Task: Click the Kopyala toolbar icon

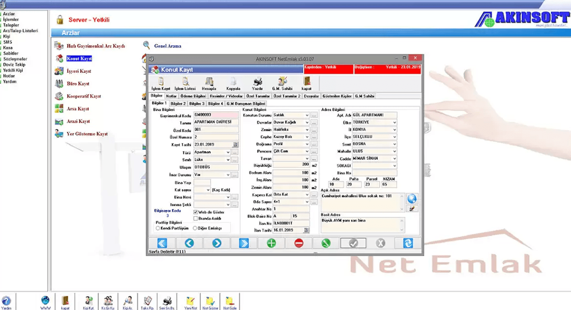Action: click(233, 84)
